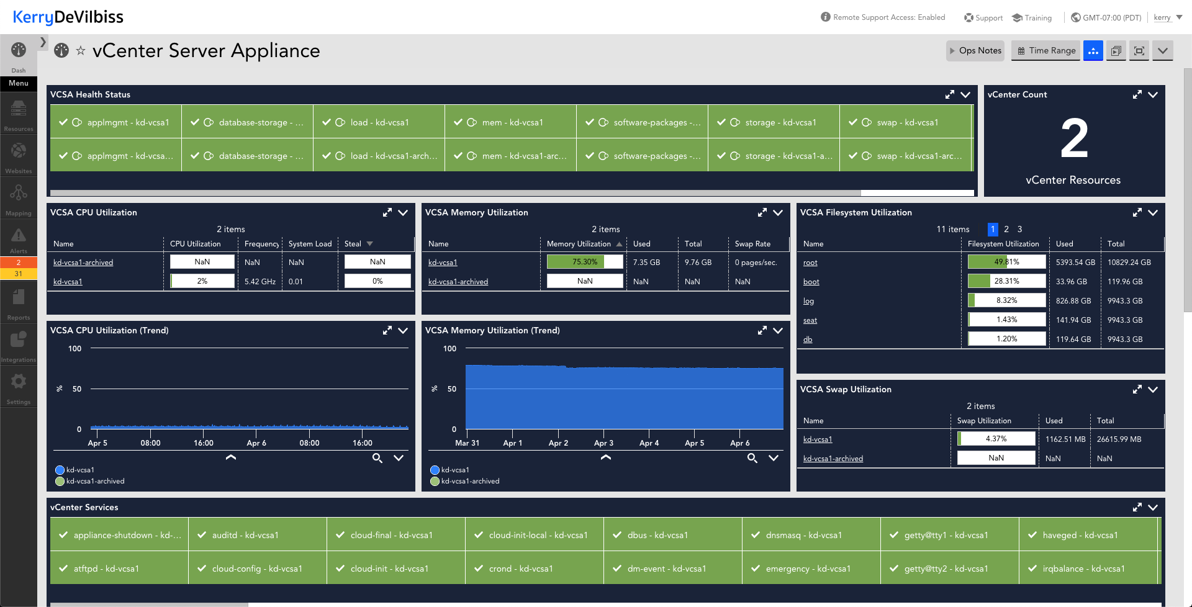Click the red alert count badge showing 2
This screenshot has height=607, width=1192.
pyautogui.click(x=19, y=263)
